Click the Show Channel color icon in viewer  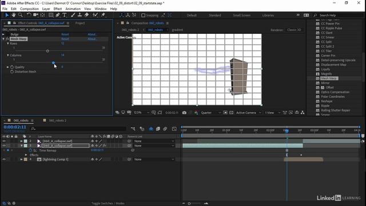196,113
